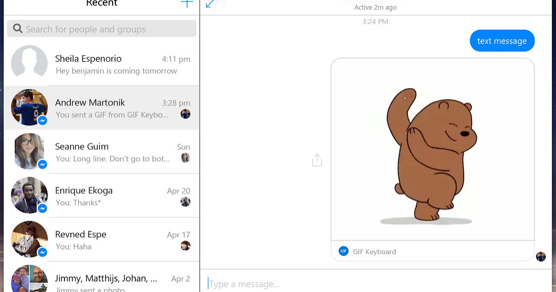Open the Jimmy, Matthijs, Johan group chat

(101, 277)
